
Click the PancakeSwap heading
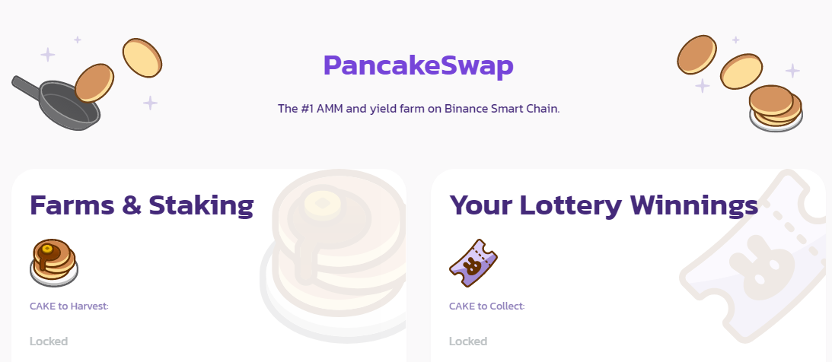tap(418, 65)
